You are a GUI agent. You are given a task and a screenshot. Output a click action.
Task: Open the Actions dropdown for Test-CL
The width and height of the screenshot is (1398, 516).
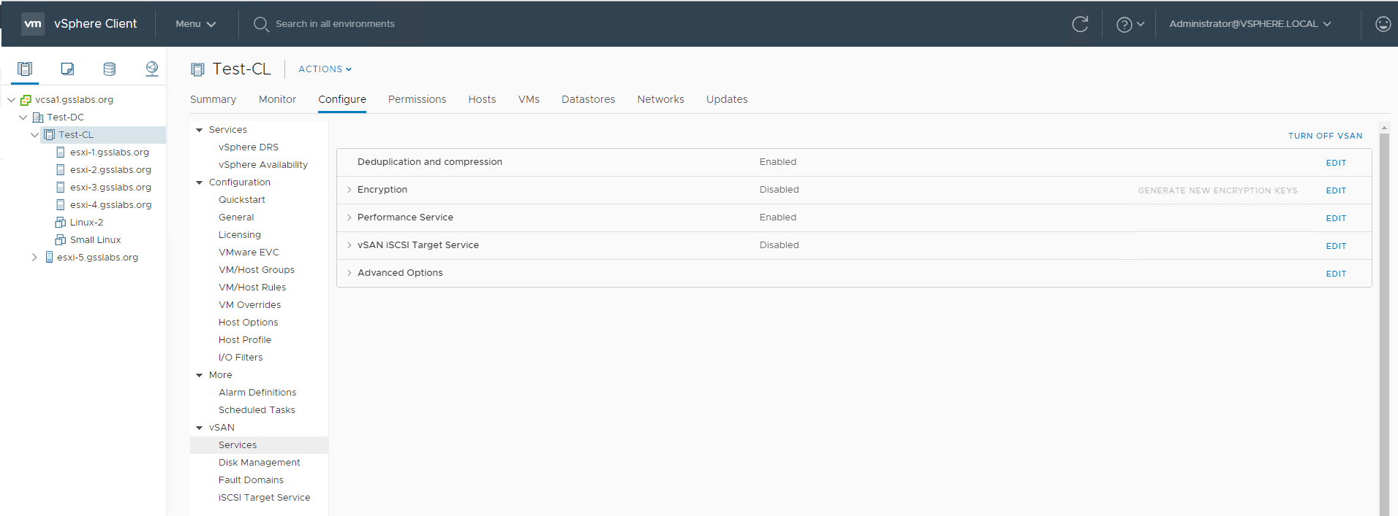click(325, 69)
